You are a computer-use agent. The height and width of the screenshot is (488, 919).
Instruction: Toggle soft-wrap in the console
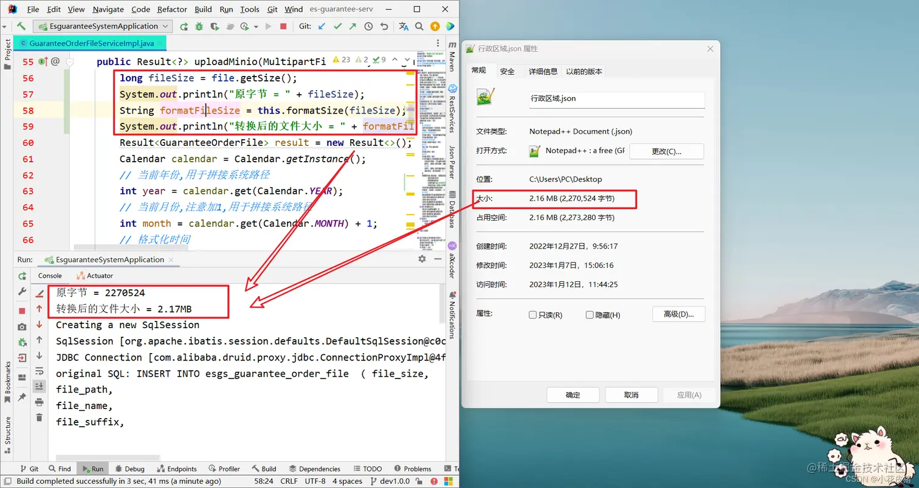coord(40,371)
